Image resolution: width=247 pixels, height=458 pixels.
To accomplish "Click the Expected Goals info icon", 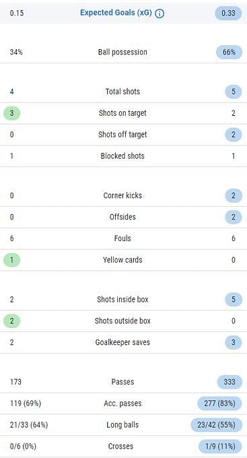I will pos(160,13).
